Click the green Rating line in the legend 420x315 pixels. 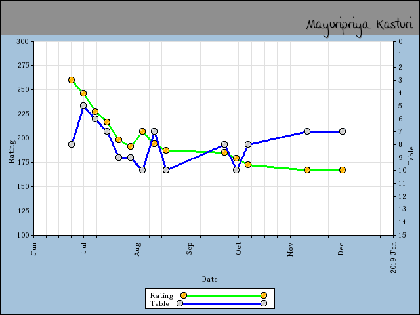tap(224, 295)
